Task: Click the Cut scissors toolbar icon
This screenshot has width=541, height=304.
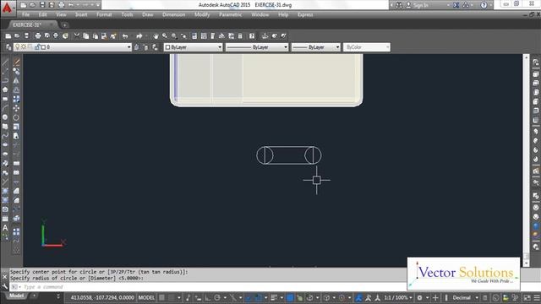Action: 77,35
